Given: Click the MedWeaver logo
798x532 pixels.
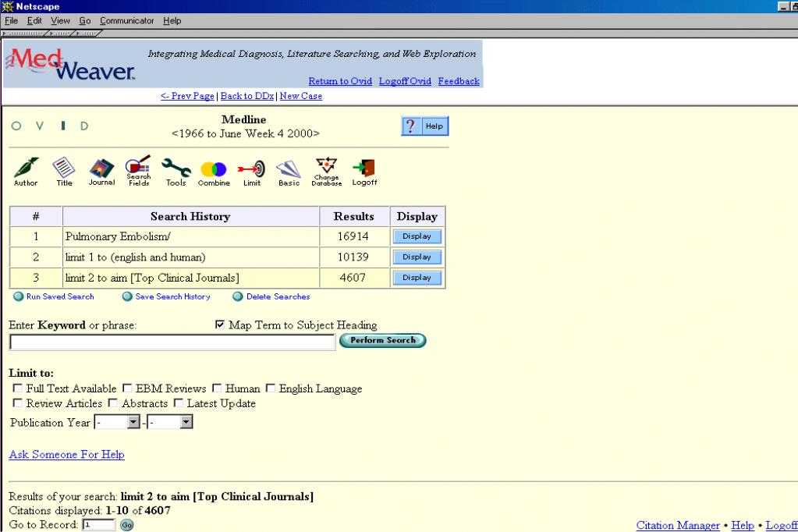Looking at the screenshot, I should point(70,64).
